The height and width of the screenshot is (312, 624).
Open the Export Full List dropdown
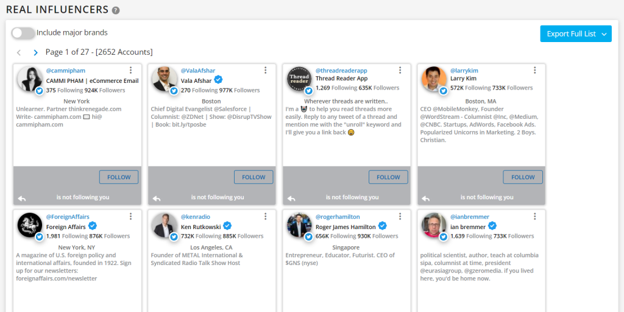575,34
